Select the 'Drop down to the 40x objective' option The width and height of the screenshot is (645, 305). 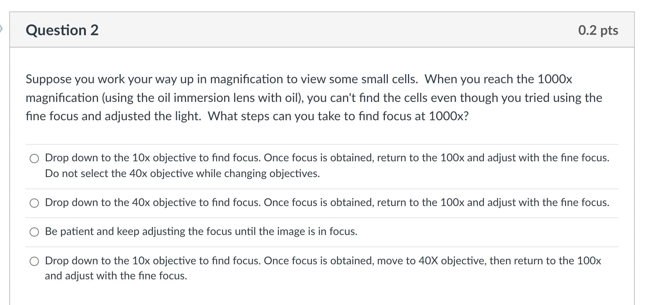tap(34, 203)
